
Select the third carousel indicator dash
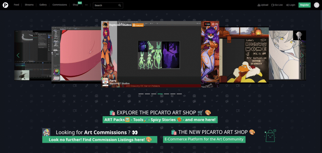tap(153, 94)
